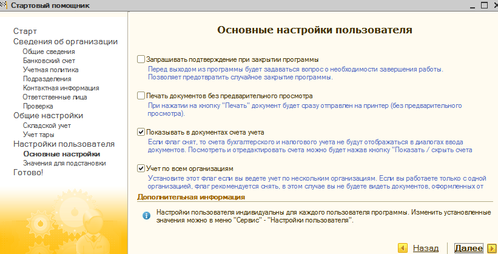Go to Подразделения step
498x254 pixels.
[47, 79]
